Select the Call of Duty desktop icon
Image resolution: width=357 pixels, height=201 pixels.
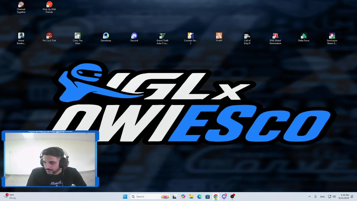[247, 39]
